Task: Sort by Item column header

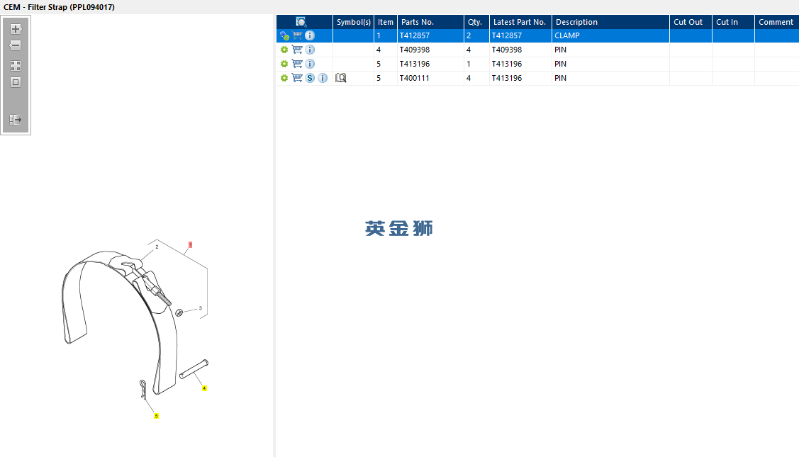Action: coord(386,22)
